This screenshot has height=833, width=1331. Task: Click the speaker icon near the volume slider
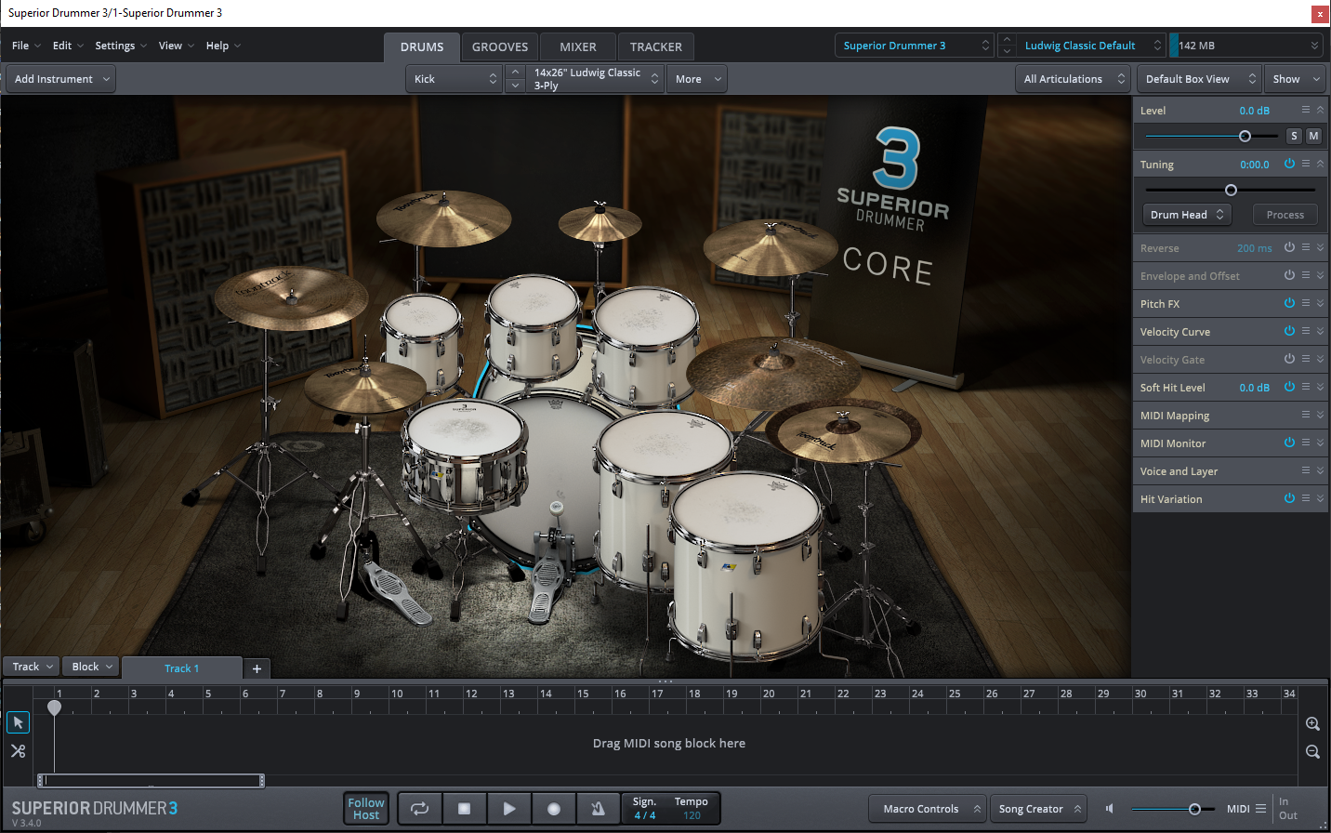[x=1108, y=808]
